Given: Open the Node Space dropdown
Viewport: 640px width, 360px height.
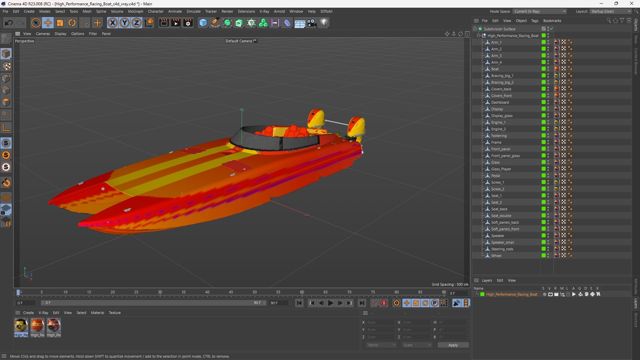Looking at the screenshot, I should 540,11.
